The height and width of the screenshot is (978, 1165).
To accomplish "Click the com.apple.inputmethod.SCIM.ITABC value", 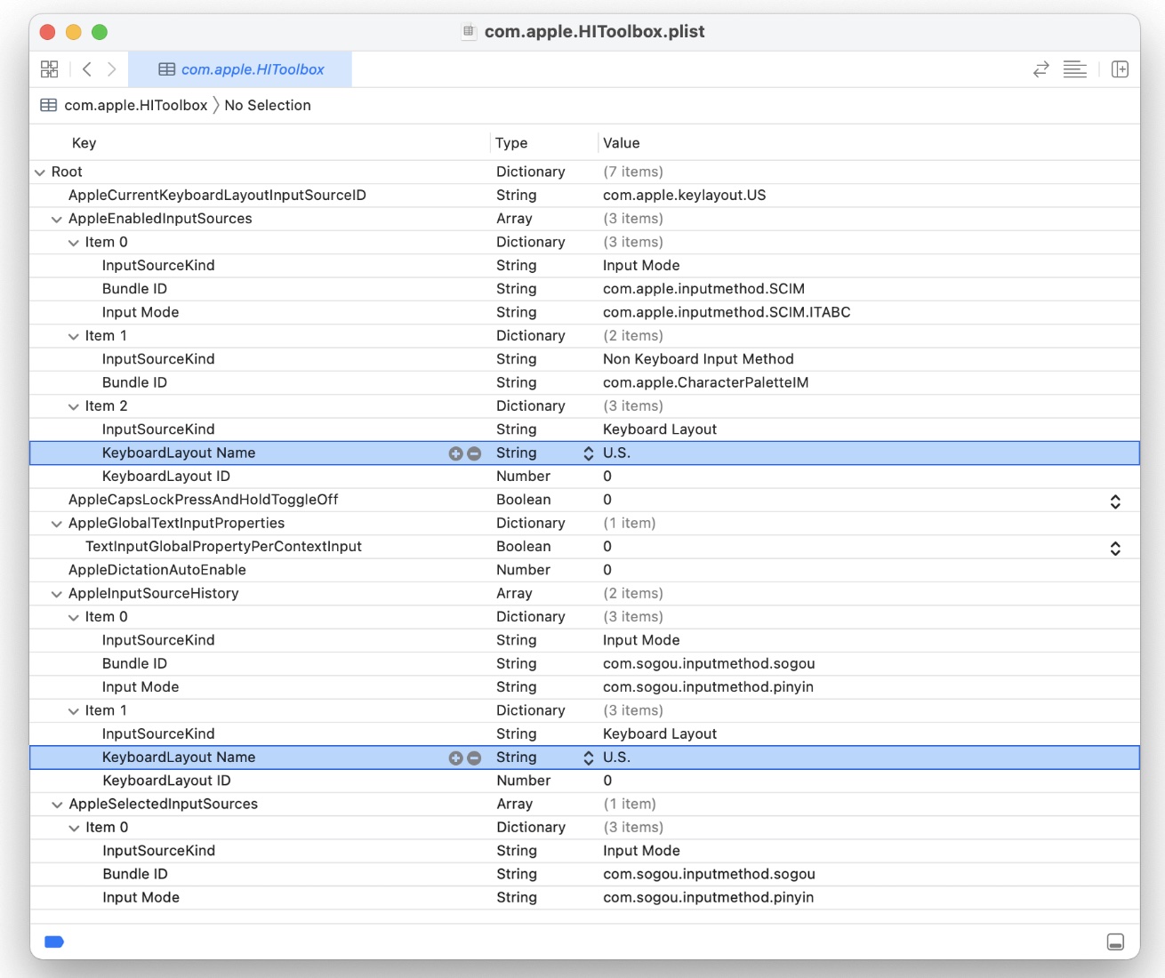I will click(x=727, y=313).
